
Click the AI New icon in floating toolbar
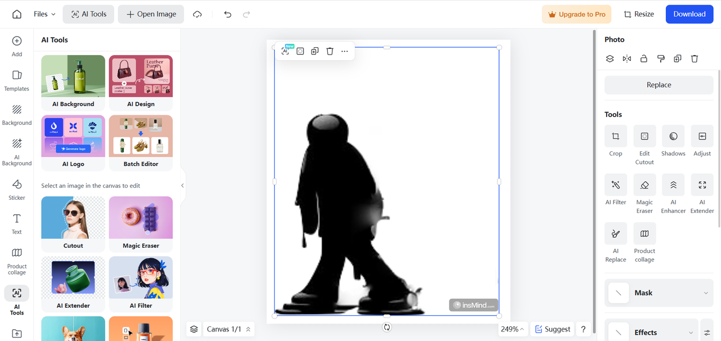(286, 51)
